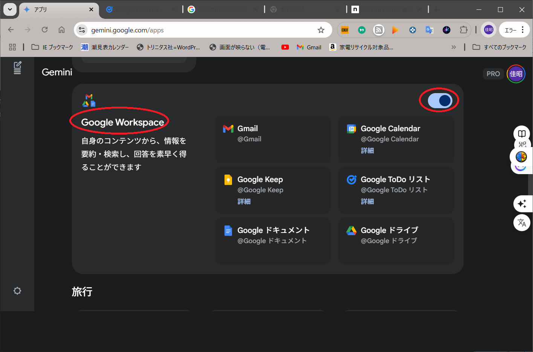Viewport: 533px width, 352px height.
Task: Open the YouTube bookmark
Action: (x=285, y=47)
